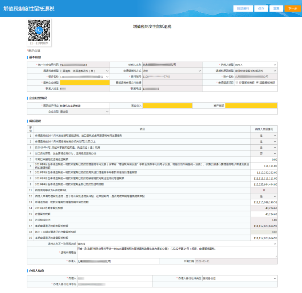Click row 11 credit grade B cell
The height and width of the screenshot is (293, 302).
coord(264,190)
